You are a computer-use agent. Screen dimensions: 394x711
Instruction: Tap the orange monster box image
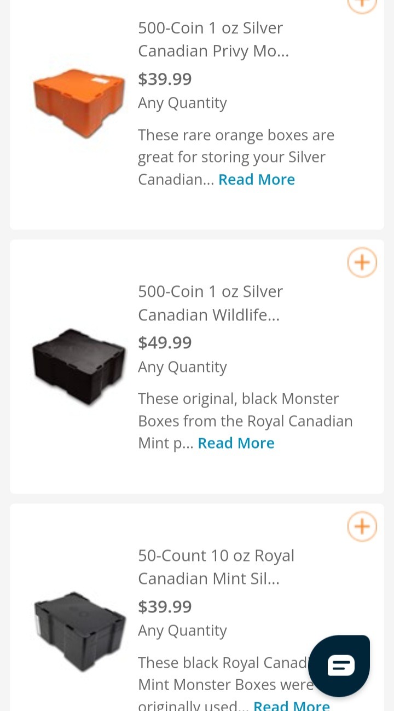[79, 104]
